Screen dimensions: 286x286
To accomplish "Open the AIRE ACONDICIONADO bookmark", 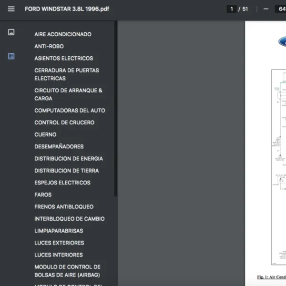I will click(63, 34).
